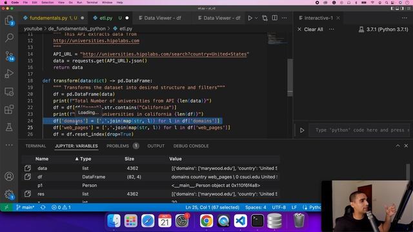Select the Python 3.7.1 kernel

click(x=383, y=29)
